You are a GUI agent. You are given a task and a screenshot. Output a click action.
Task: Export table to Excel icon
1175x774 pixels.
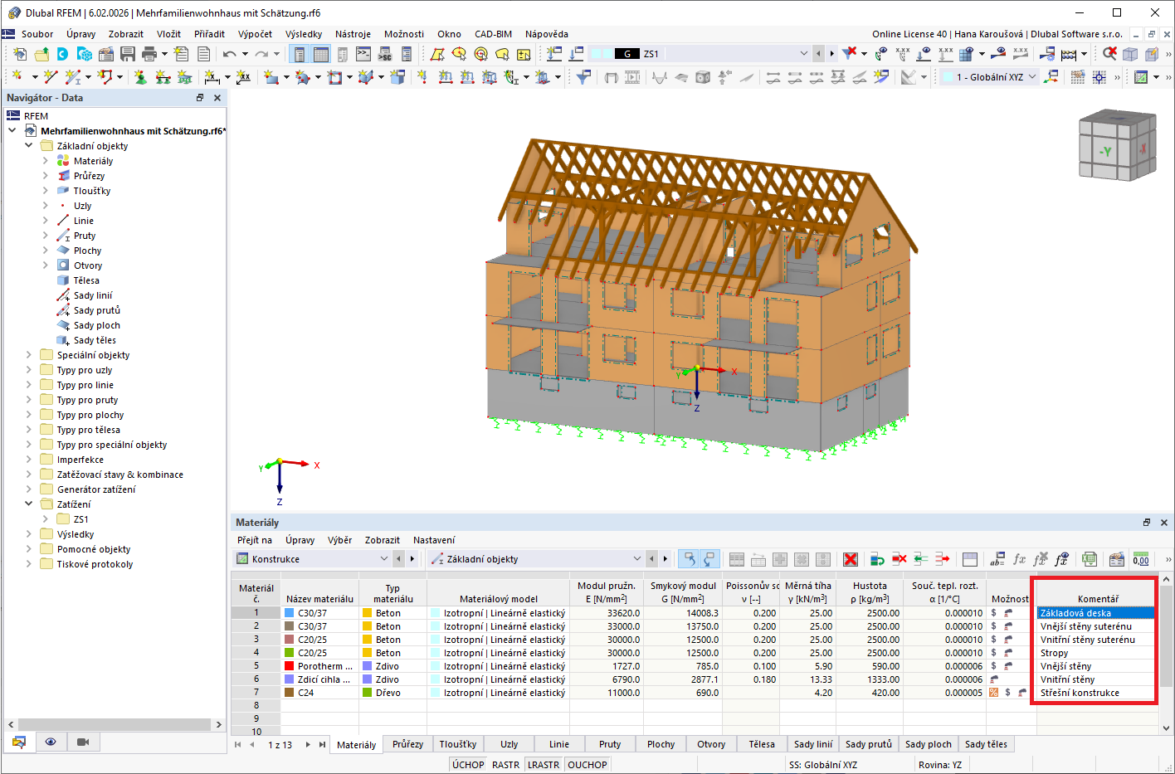tap(1090, 559)
